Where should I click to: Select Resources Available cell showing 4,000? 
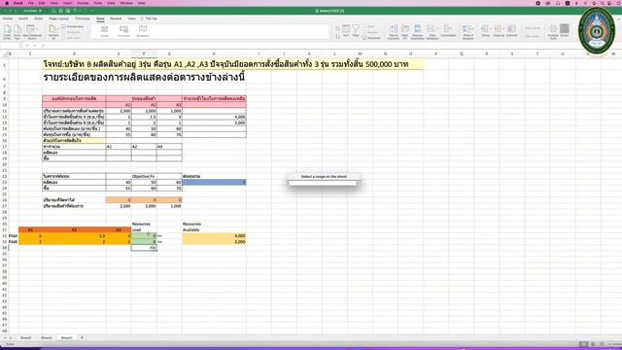click(x=214, y=235)
